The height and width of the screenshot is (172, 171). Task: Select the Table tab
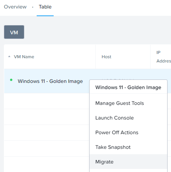click(x=45, y=7)
